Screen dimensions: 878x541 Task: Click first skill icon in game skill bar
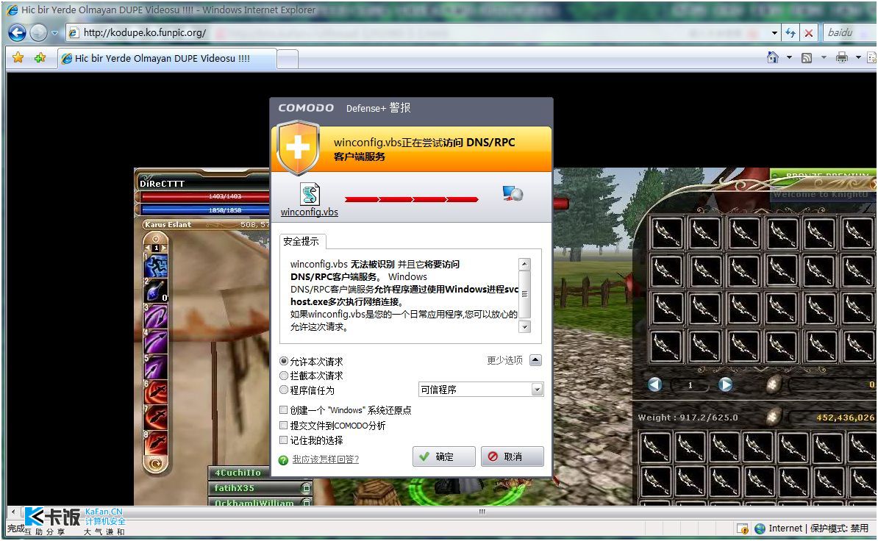point(156,266)
